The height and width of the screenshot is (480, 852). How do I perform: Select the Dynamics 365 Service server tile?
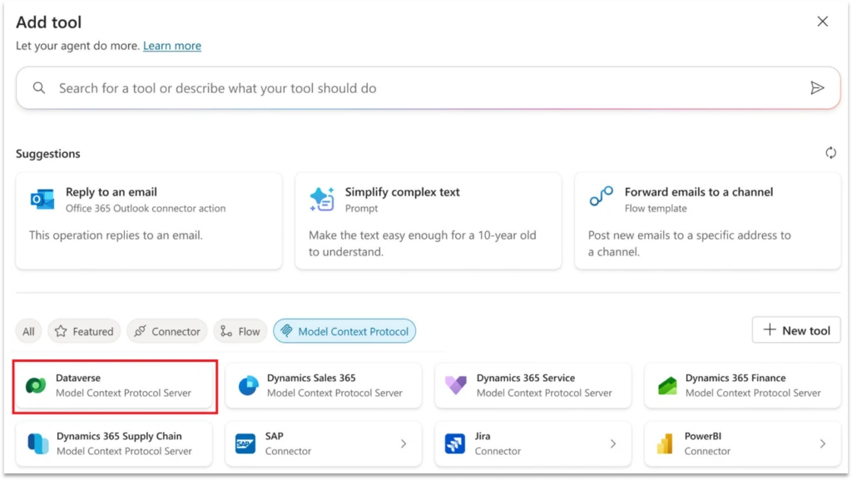pyautogui.click(x=532, y=385)
